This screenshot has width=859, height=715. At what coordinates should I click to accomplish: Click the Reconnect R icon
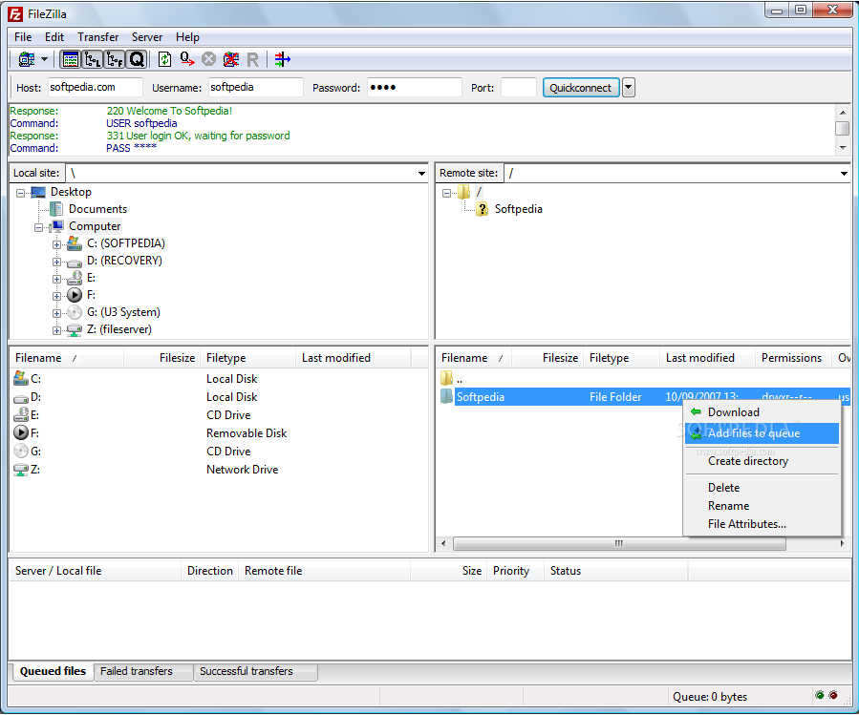252,60
